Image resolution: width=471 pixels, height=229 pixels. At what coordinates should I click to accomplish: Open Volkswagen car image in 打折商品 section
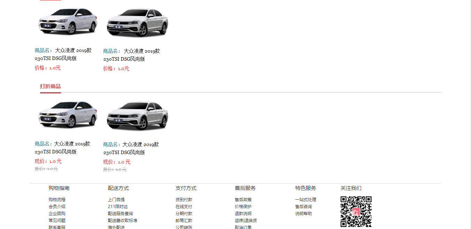point(137,115)
